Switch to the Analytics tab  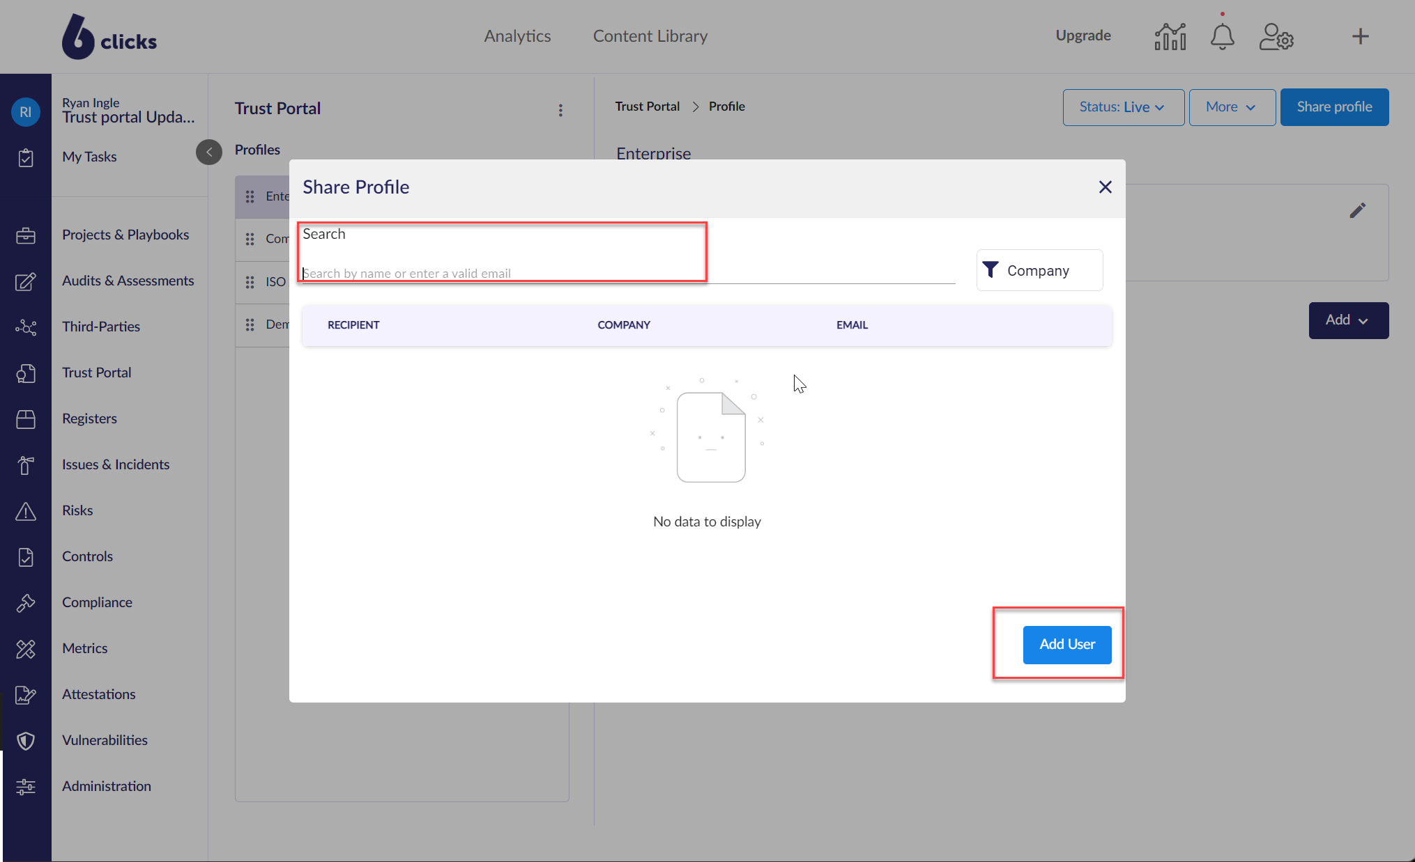click(517, 36)
